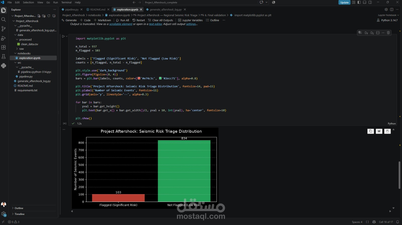This screenshot has height=225, width=402.
Task: Delete the current notebook cell
Action: (388, 33)
